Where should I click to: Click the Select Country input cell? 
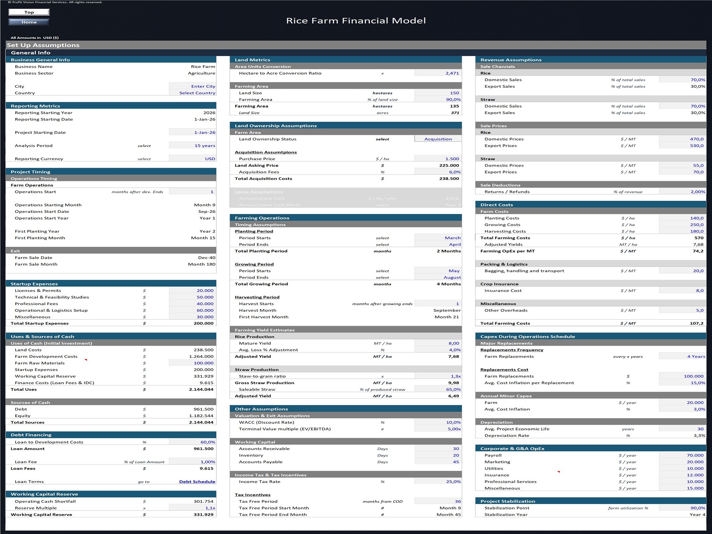193,93
